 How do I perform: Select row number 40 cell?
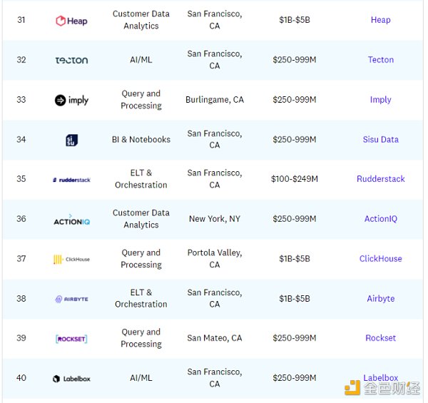[x=21, y=378]
